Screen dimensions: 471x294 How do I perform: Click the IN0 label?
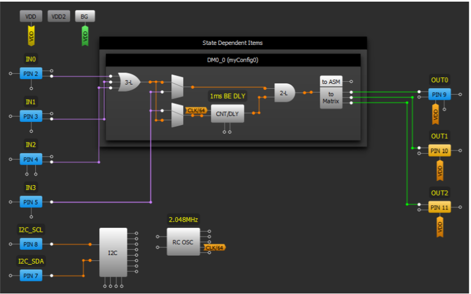coord(31,59)
